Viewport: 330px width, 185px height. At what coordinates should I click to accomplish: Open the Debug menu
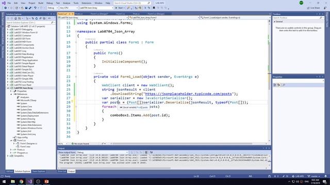[49, 3]
